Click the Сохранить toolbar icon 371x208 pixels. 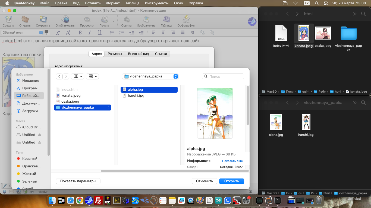[x=43, y=20]
